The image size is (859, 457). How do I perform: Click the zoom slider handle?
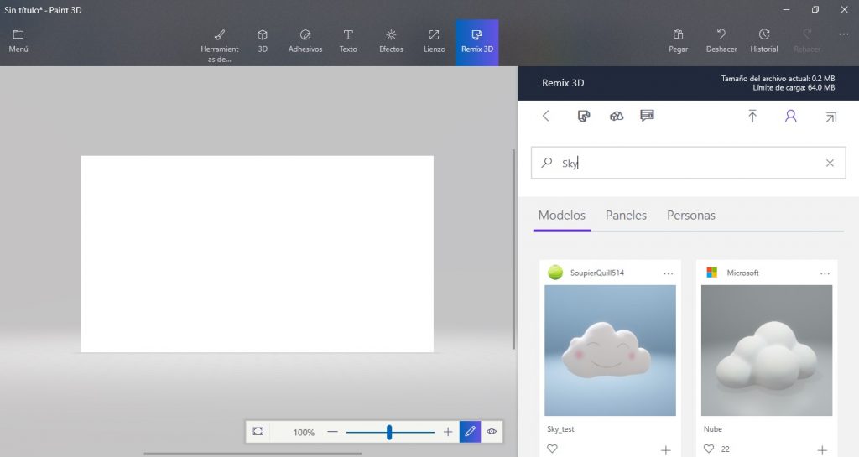click(x=389, y=432)
